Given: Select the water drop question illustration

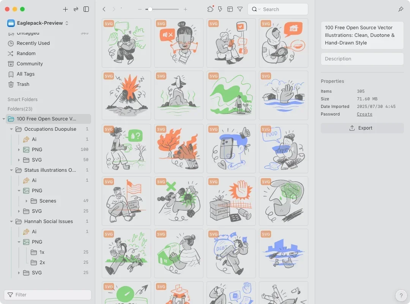Looking at the screenshot, I should click(x=126, y=149).
